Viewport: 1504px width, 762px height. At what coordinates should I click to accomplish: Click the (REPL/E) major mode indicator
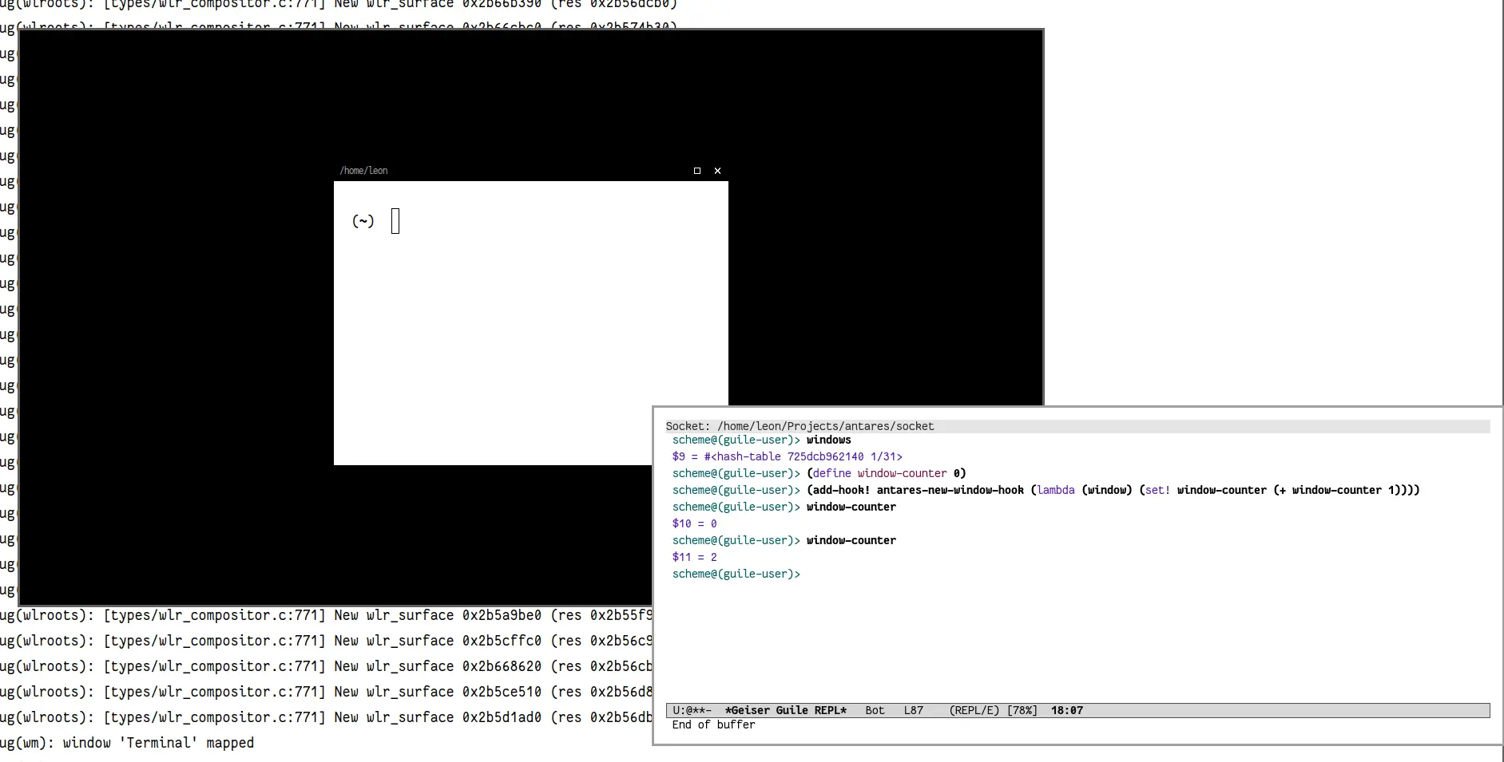point(974,710)
